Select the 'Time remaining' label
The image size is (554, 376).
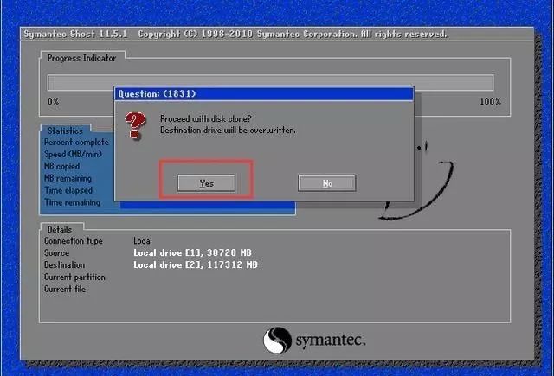pyautogui.click(x=72, y=202)
